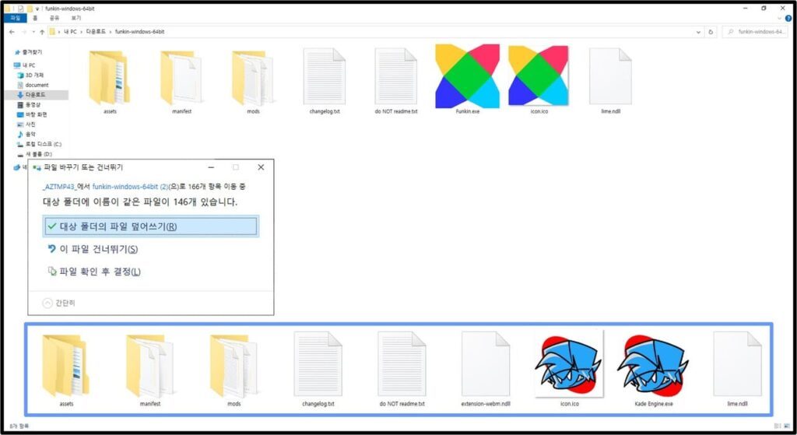Select the extension-webm.ndll file

pyautogui.click(x=486, y=370)
